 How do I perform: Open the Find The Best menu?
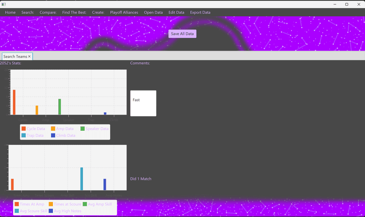pyautogui.click(x=74, y=12)
